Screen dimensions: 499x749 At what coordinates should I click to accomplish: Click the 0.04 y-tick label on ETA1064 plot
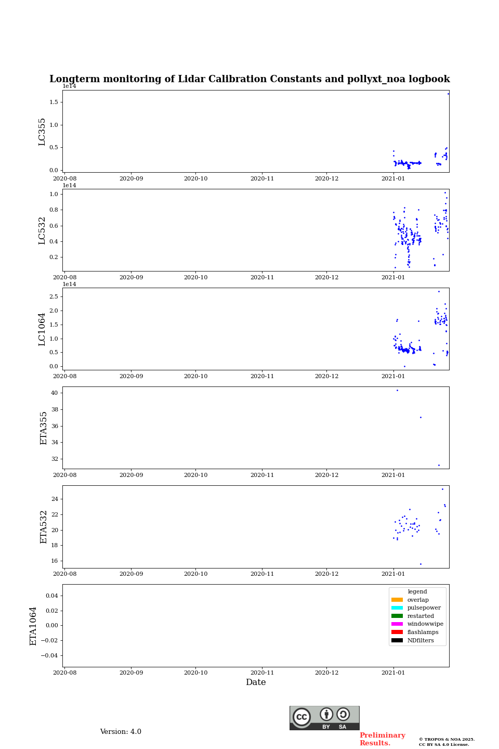51,596
